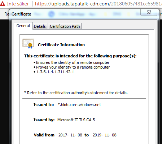Click the 'Refer to the certification authority's statement' note
The width and height of the screenshot is (162, 144).
76,93
